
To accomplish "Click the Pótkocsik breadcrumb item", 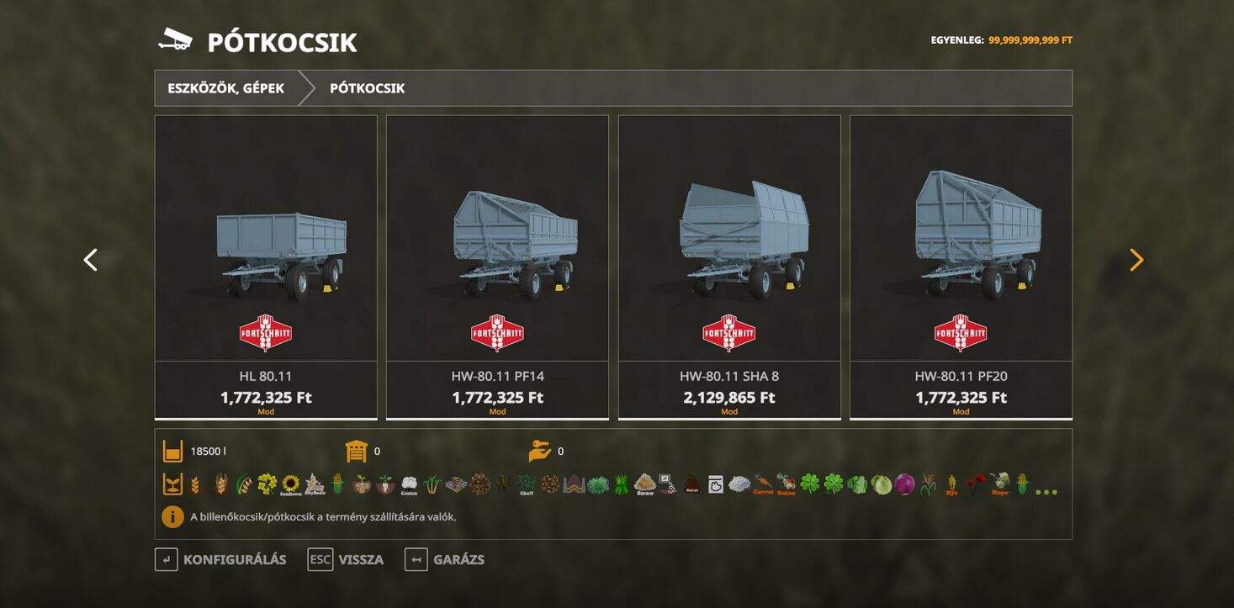I will 368,88.
